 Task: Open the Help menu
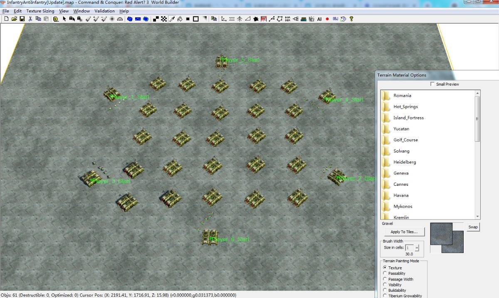pyautogui.click(x=124, y=11)
